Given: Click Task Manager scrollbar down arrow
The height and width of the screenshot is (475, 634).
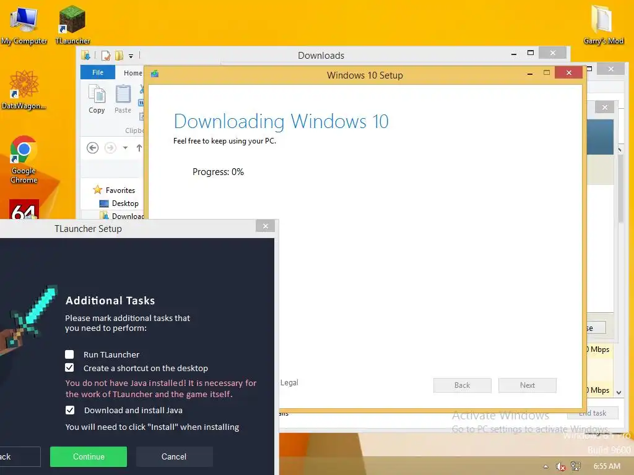Looking at the screenshot, I should click(619, 392).
